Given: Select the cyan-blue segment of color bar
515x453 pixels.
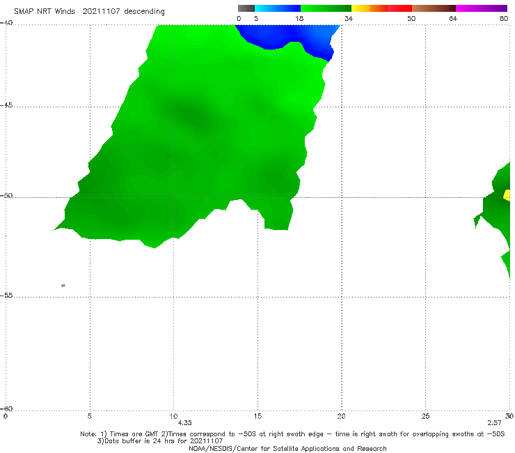Looking at the screenshot, I should click(278, 8).
